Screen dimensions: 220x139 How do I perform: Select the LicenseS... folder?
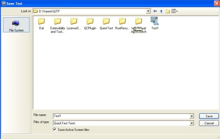(x=74, y=24)
